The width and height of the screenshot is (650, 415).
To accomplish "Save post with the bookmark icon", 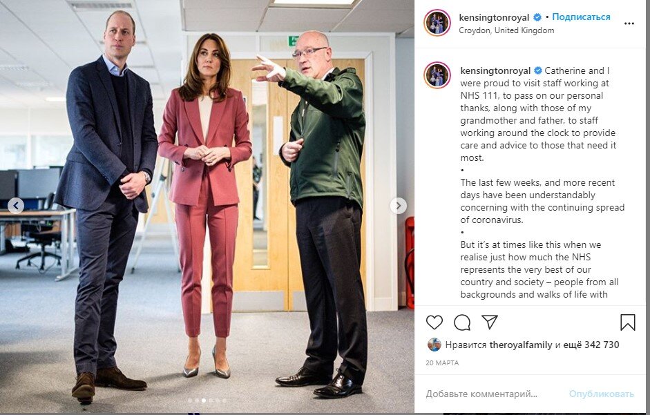I will 627,322.
